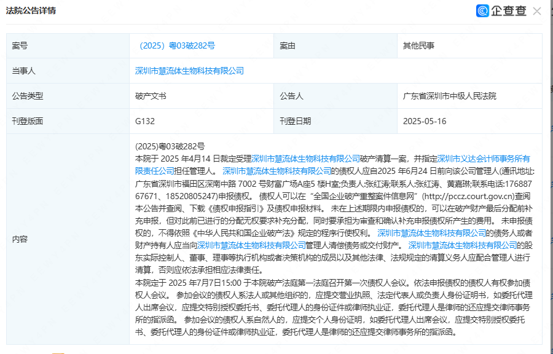Viewport: 553px width, 354px height.
Task: Click the last line ending 律师事务所的指派函
Action: pyautogui.click(x=296, y=332)
